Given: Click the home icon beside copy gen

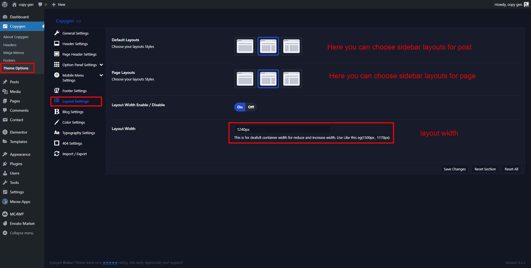Looking at the screenshot, I should (x=14, y=4).
